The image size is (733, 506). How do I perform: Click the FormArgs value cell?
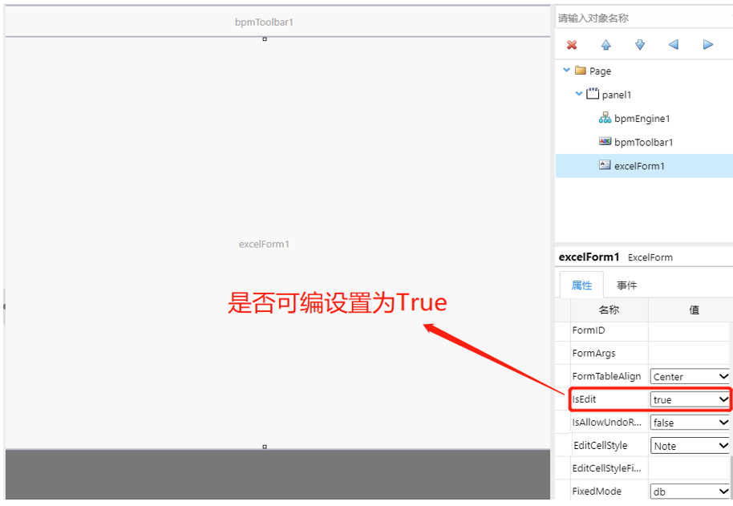[x=689, y=353]
